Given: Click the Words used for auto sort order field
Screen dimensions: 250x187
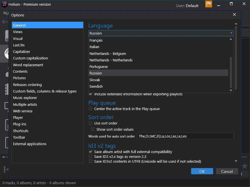Looking at the screenshot, I should [185, 136].
